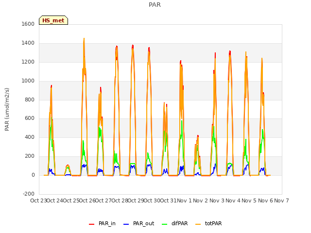Click the Oct 29 x-axis label
Viewport: 311px width, 233px height.
point(136,200)
